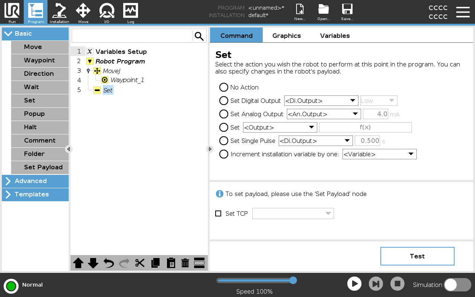Open the Log screen icon

click(131, 12)
